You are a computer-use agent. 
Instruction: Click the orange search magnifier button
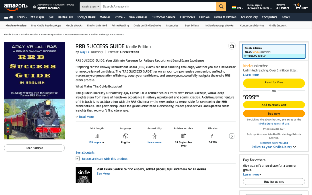[221, 7]
